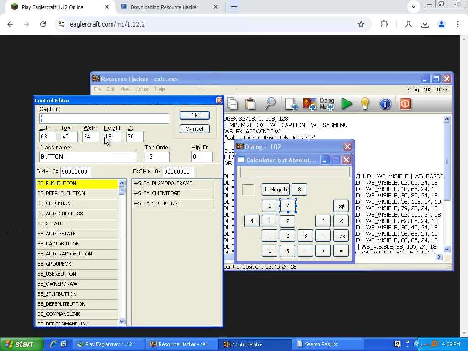The image size is (468, 351).
Task: Click the sqt button in calculator preview
Action: [341, 206]
